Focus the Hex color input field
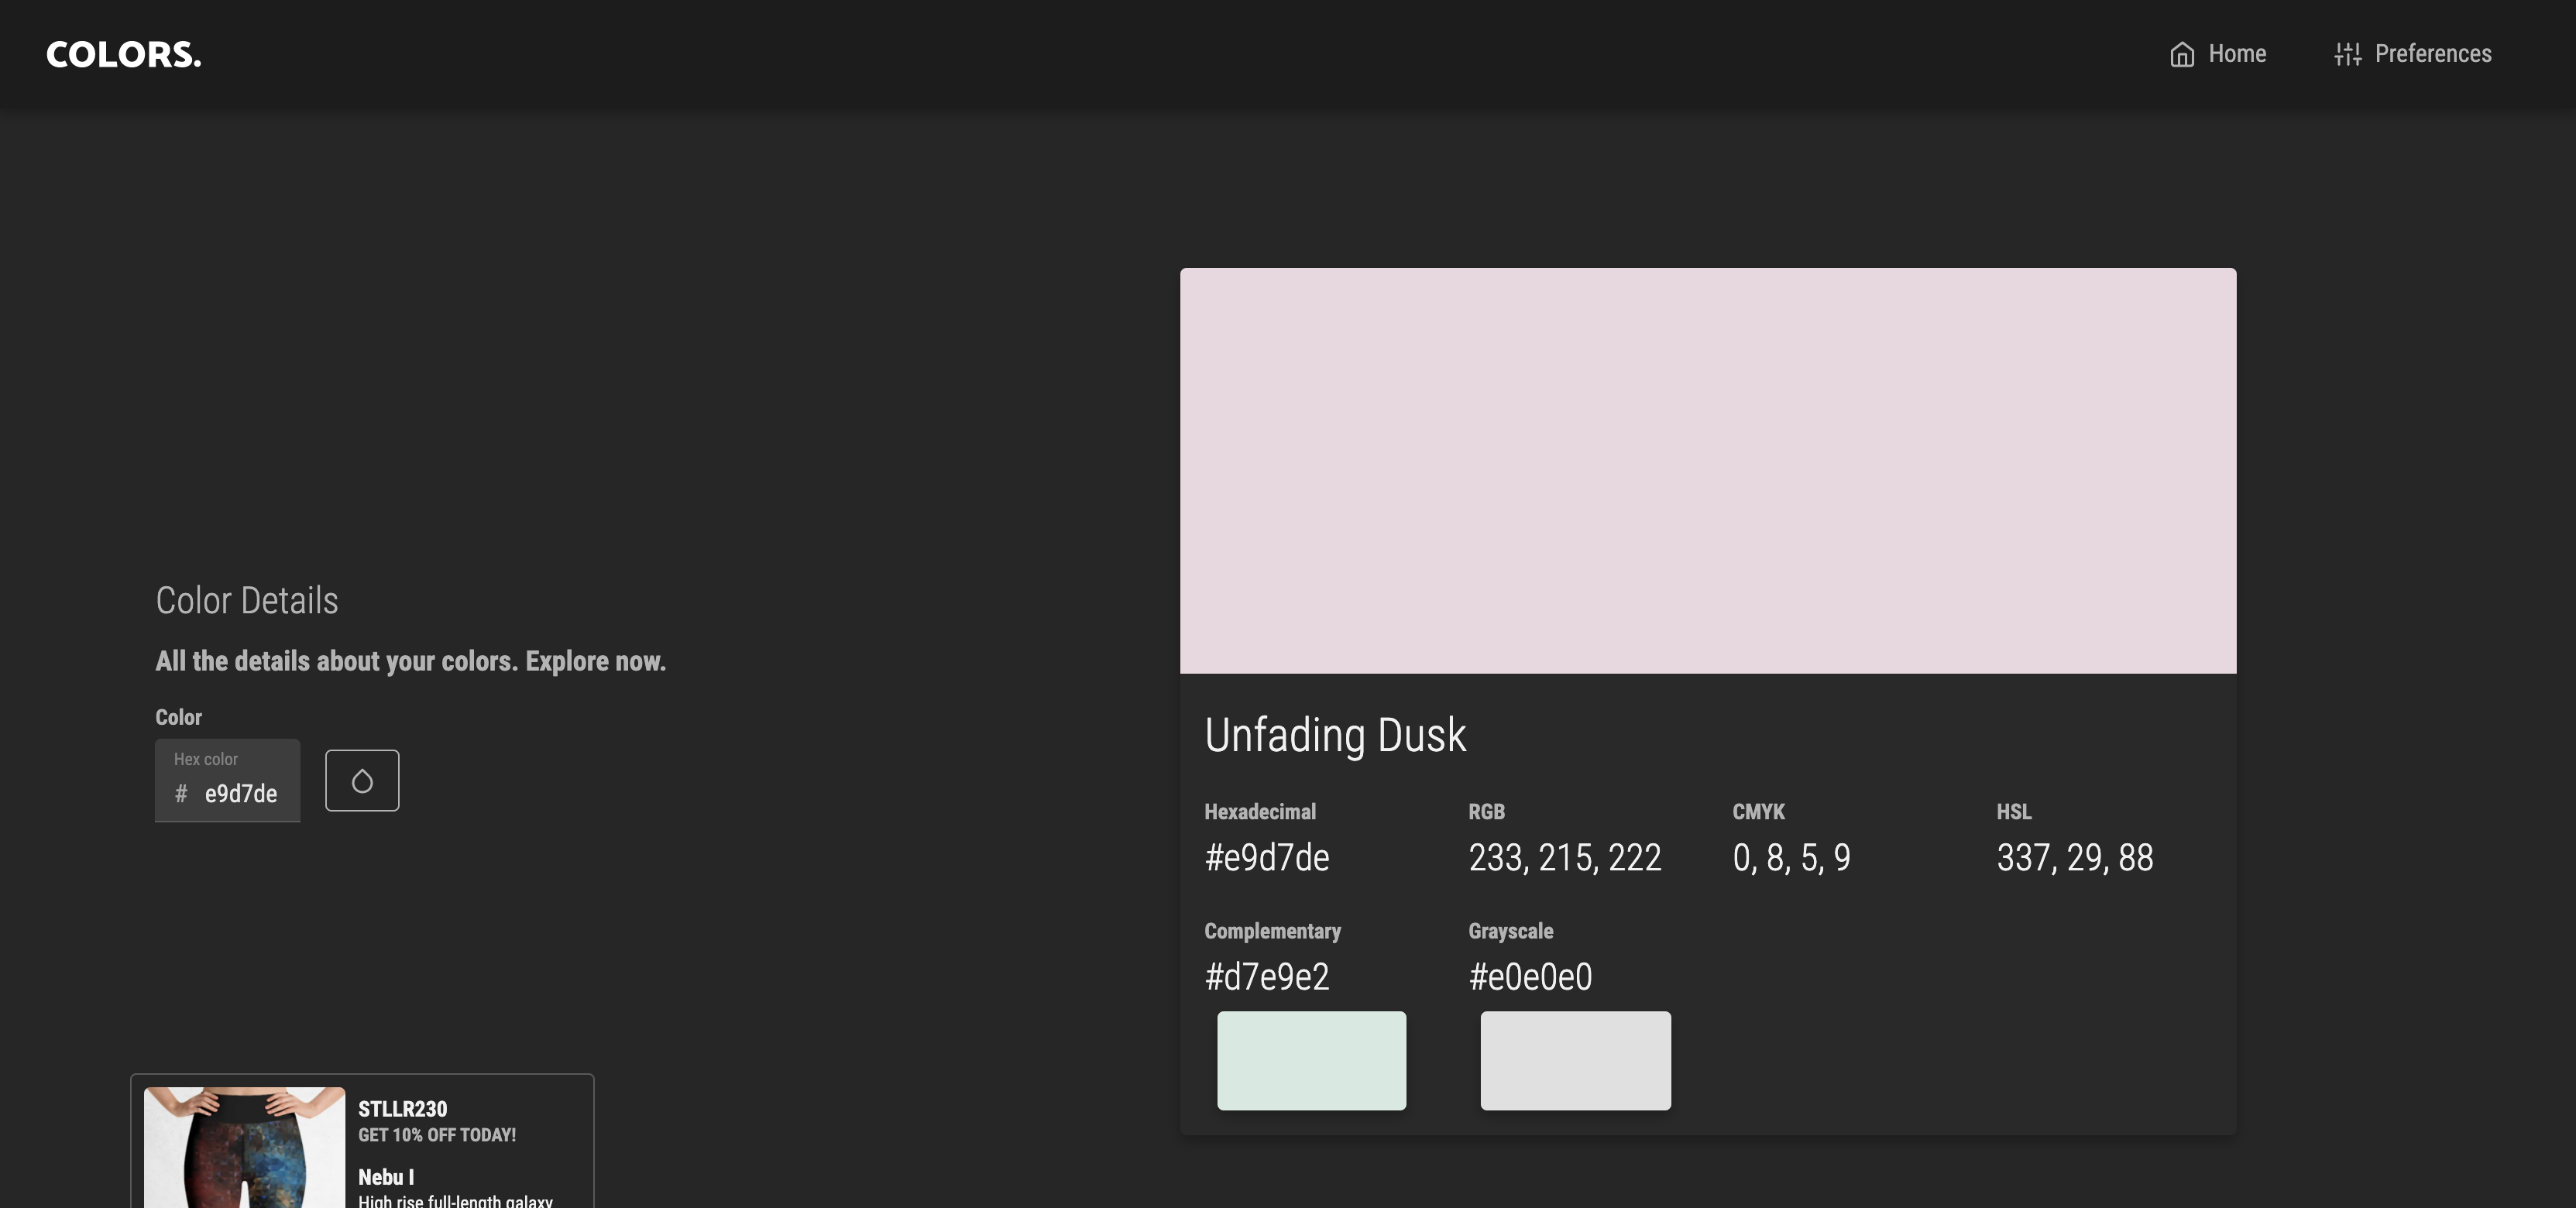Viewport: 2576px width, 1208px height. coord(241,793)
